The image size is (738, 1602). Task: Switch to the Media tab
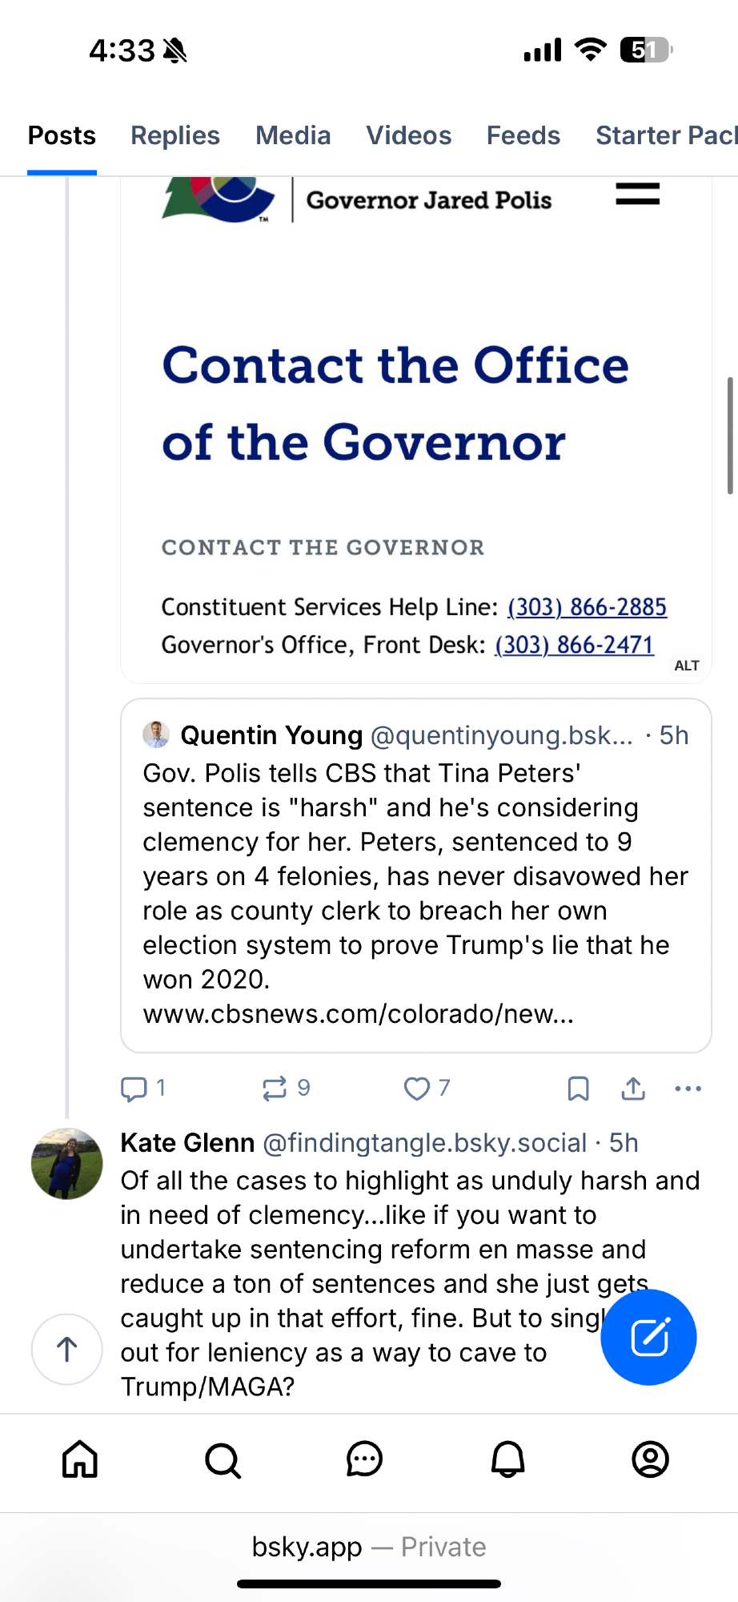click(293, 135)
